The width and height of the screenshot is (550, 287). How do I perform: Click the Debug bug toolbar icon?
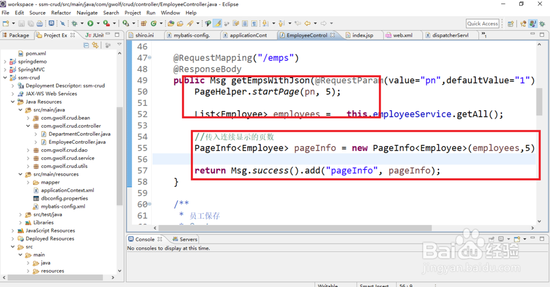coord(74,24)
